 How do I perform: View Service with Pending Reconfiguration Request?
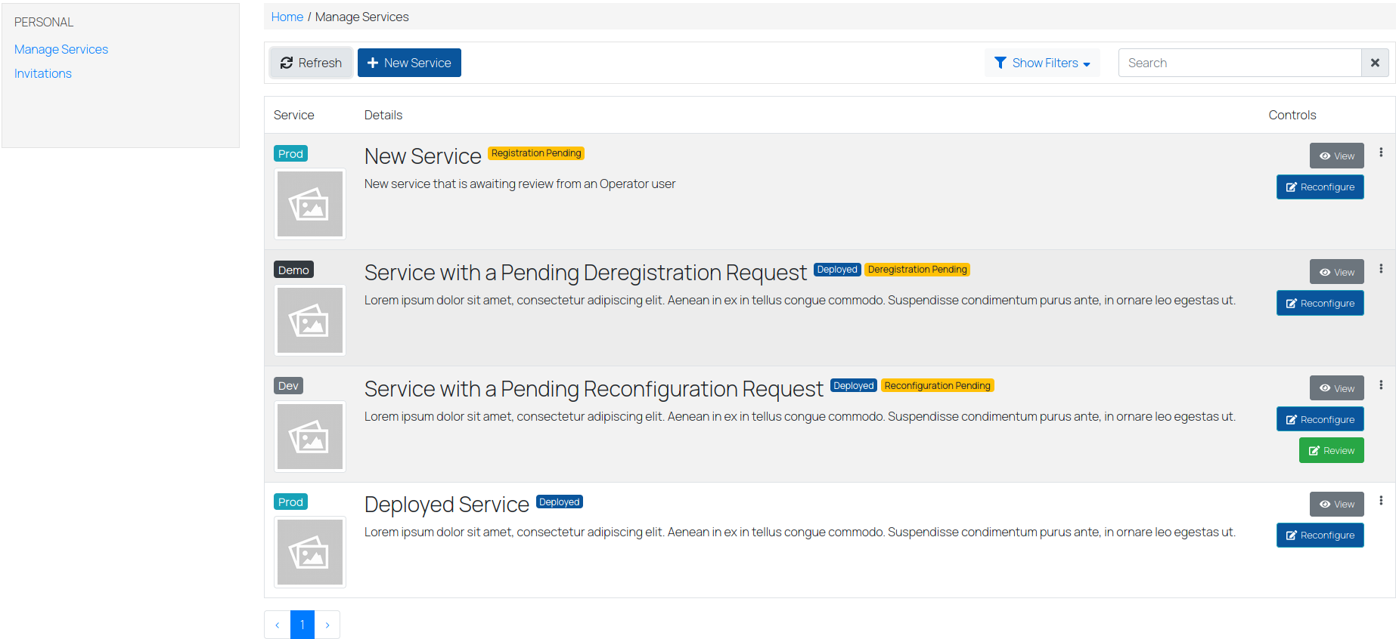(x=1337, y=388)
